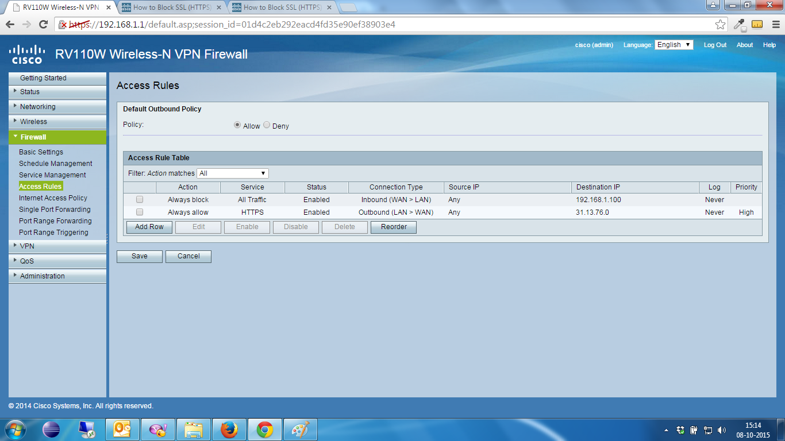Open the Language dropdown

tap(674, 45)
